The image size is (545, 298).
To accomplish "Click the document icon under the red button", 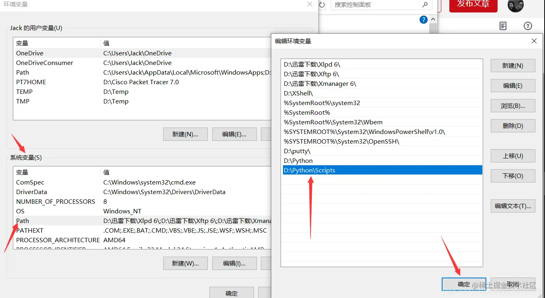I will [x=503, y=26].
